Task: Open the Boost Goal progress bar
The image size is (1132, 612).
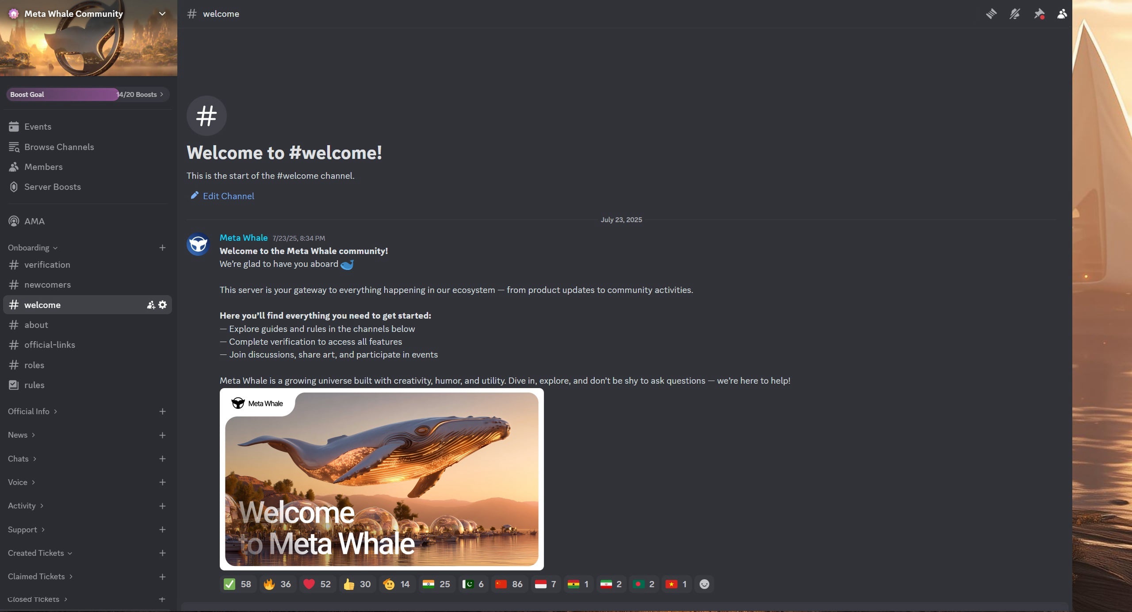Action: tap(88, 94)
